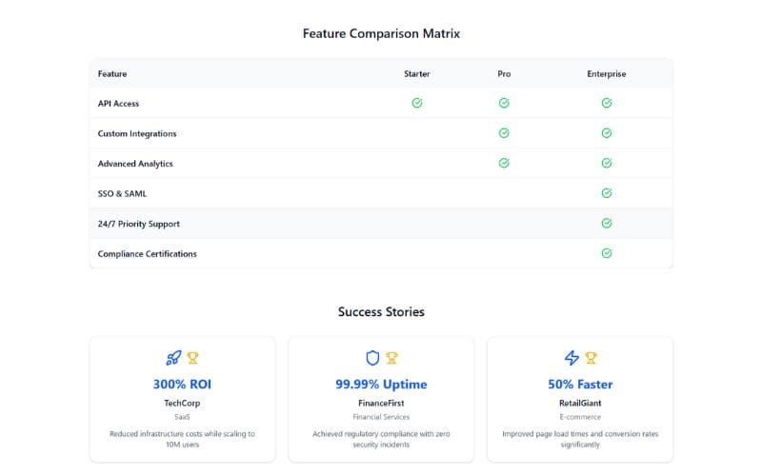This screenshot has height=476, width=762.
Task: Click the Feature Comparison Matrix heading
Action: point(381,33)
